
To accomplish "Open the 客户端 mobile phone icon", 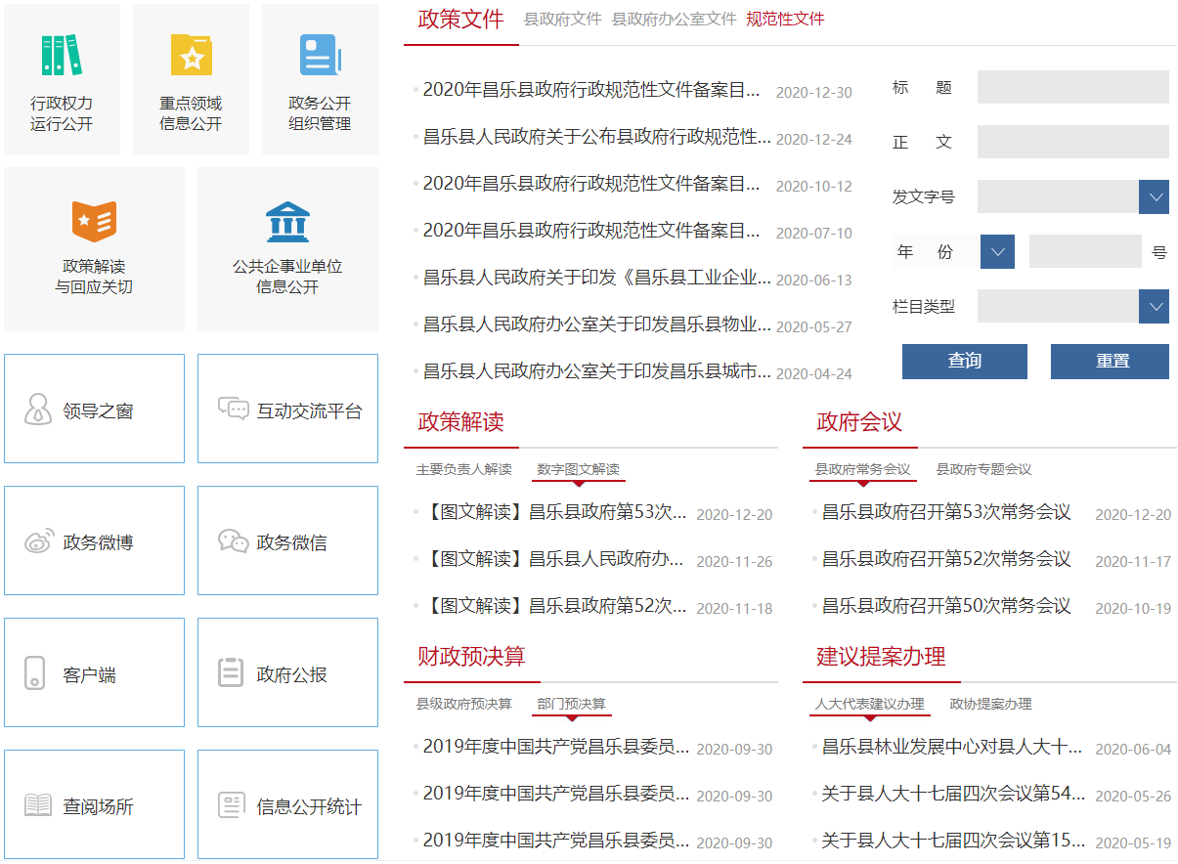I will tap(35, 673).
